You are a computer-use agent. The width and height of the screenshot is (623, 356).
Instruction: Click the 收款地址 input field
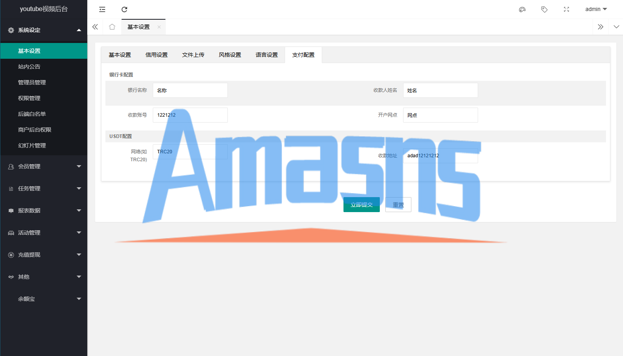pyautogui.click(x=441, y=156)
